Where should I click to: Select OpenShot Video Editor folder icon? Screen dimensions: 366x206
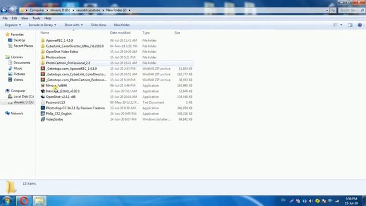point(43,51)
